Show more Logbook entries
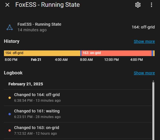This screenshot has height=140, width=160. coord(144,73)
